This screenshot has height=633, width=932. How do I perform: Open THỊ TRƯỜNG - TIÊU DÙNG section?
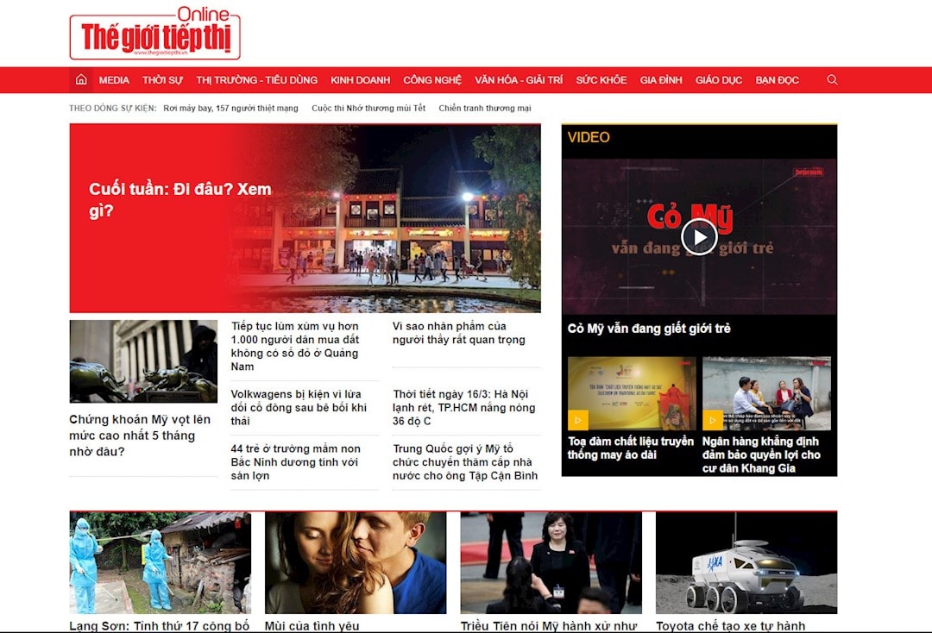coord(256,80)
